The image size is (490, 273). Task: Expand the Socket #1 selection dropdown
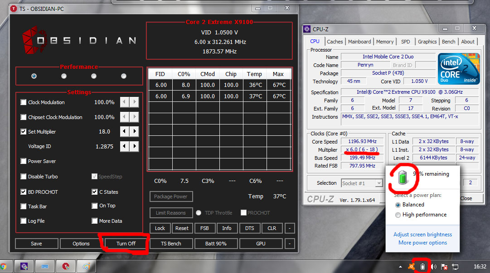[379, 183]
